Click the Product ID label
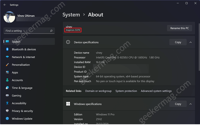The height and width of the screenshot is (125, 200). pos(80,72)
